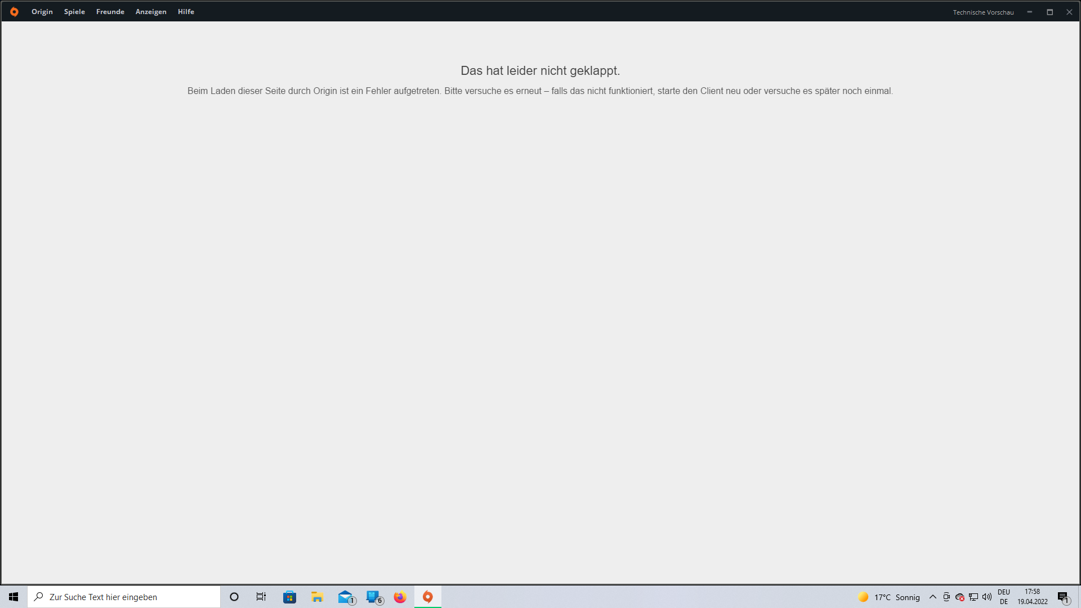This screenshot has height=608, width=1081.
Task: Open the Anzeigen menu
Action: tap(150, 11)
